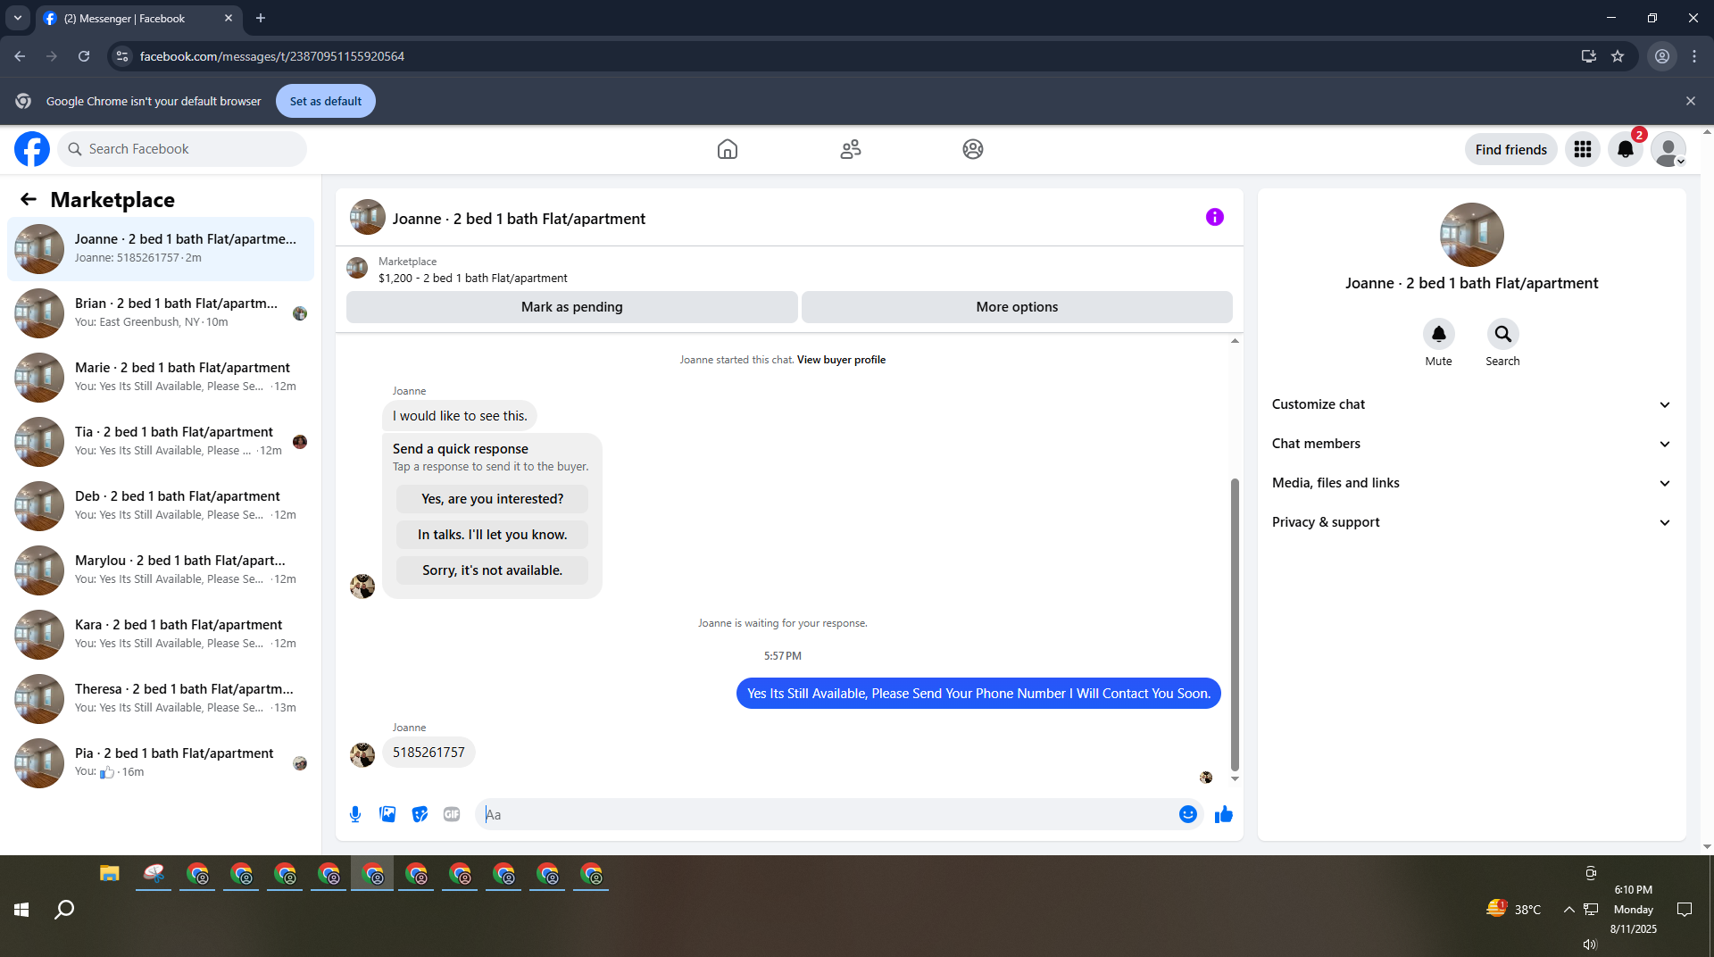Click Mark as pending button
The height and width of the screenshot is (957, 1714).
click(572, 307)
